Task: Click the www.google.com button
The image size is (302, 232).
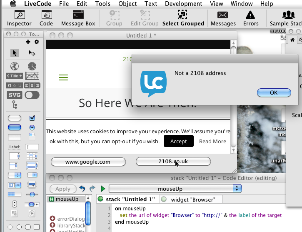Action: [88, 162]
